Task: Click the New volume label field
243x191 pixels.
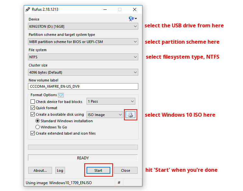Action: (83, 86)
